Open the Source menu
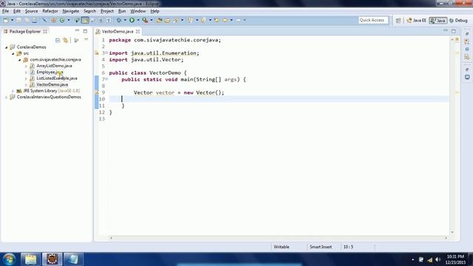The width and height of the screenshot is (473, 266). [x=31, y=11]
